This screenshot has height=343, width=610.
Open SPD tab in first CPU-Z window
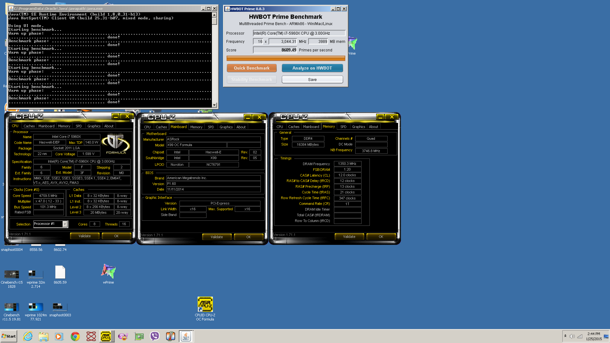pos(79,126)
